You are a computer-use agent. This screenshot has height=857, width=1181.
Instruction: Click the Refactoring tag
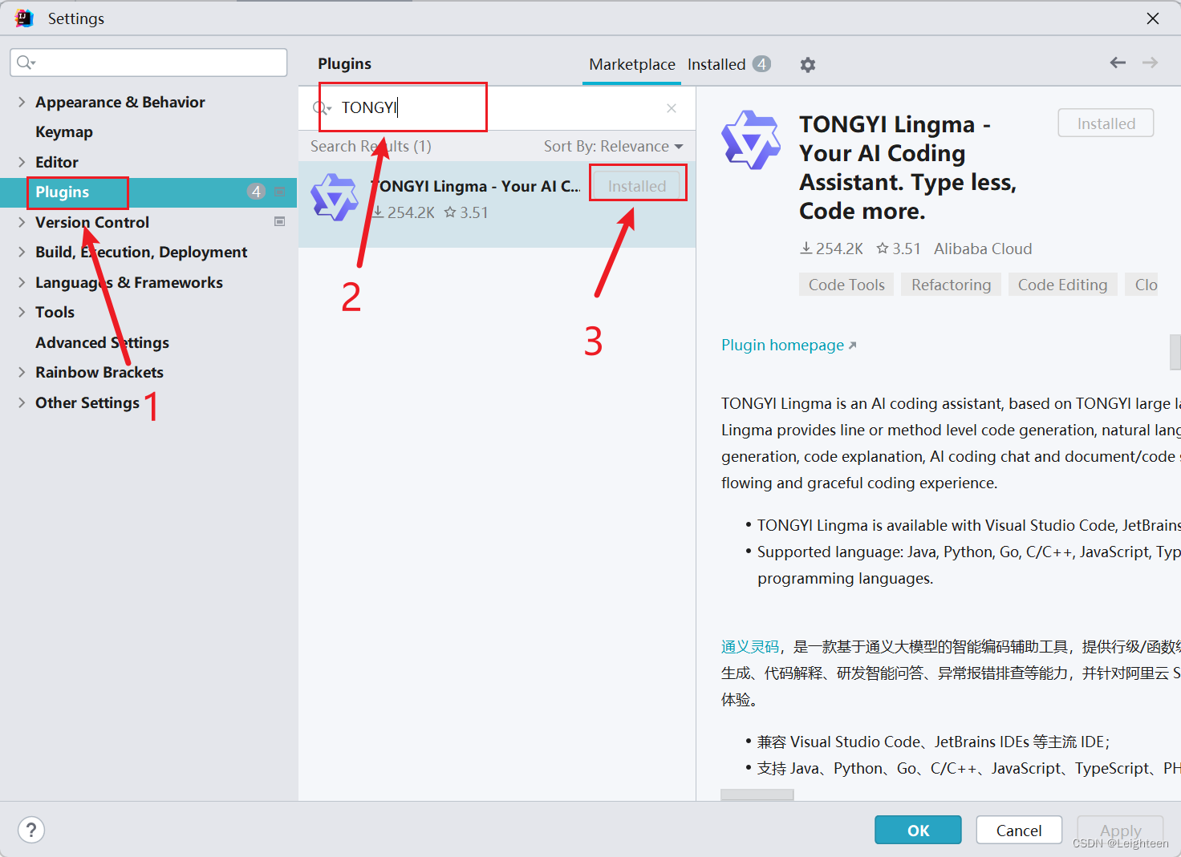click(x=951, y=285)
